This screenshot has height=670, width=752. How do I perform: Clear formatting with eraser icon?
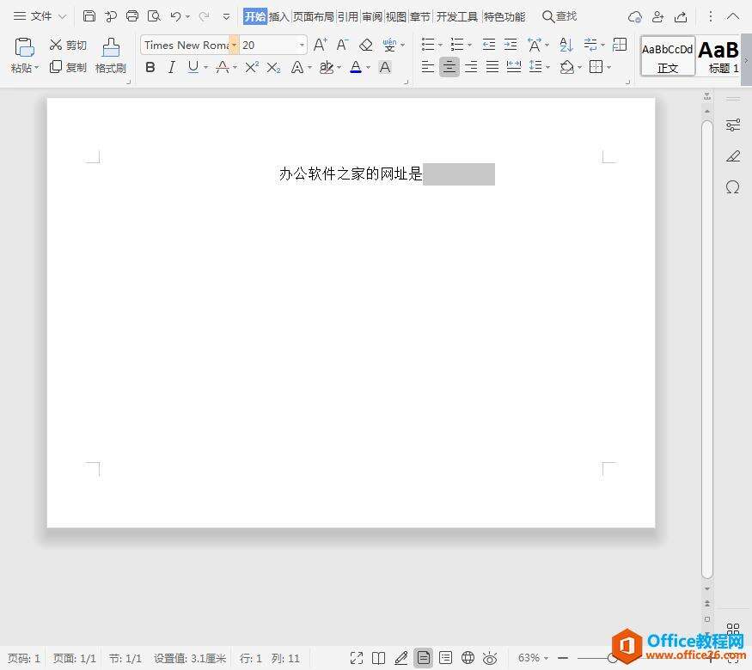[x=366, y=45]
